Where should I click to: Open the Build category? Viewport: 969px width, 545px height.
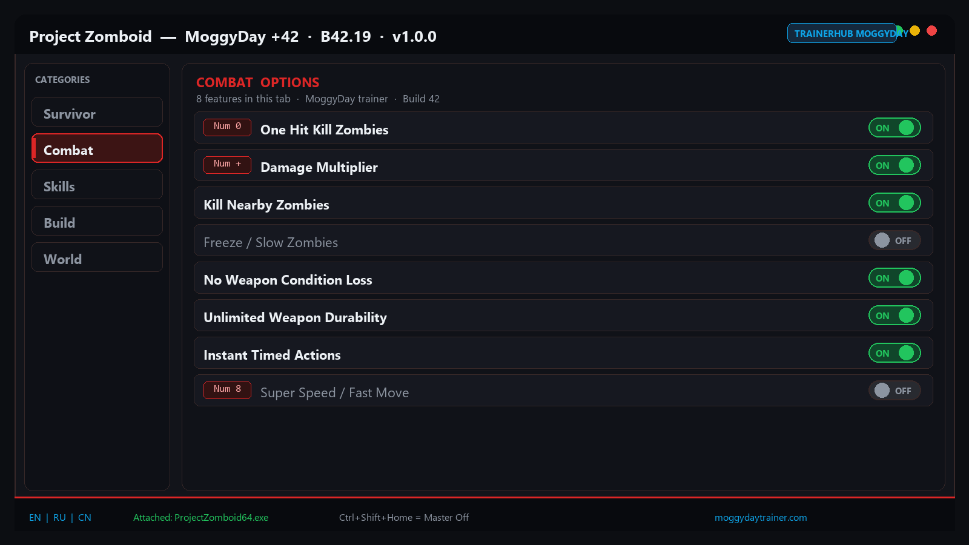tap(97, 221)
